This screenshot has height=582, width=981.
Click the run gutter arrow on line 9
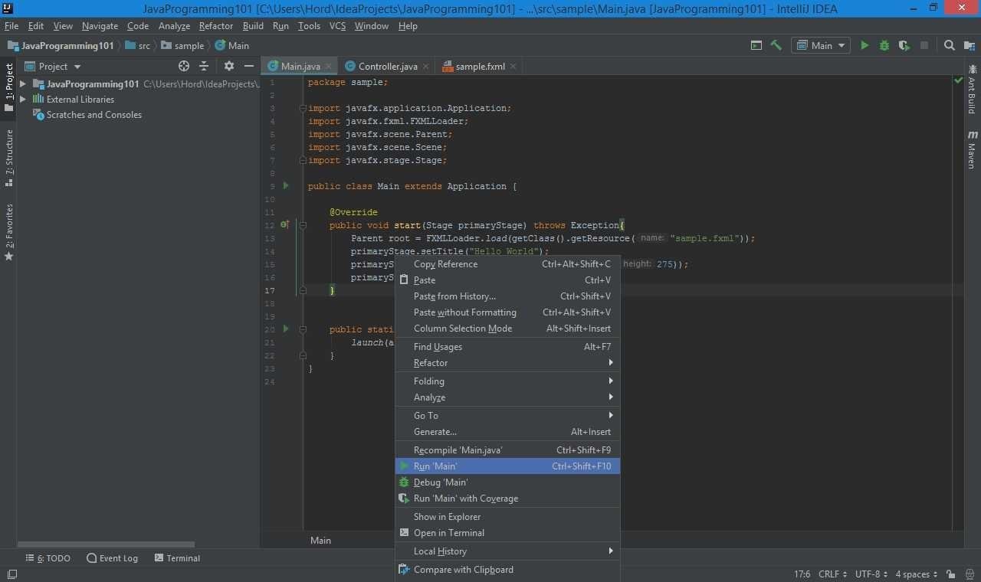(286, 186)
